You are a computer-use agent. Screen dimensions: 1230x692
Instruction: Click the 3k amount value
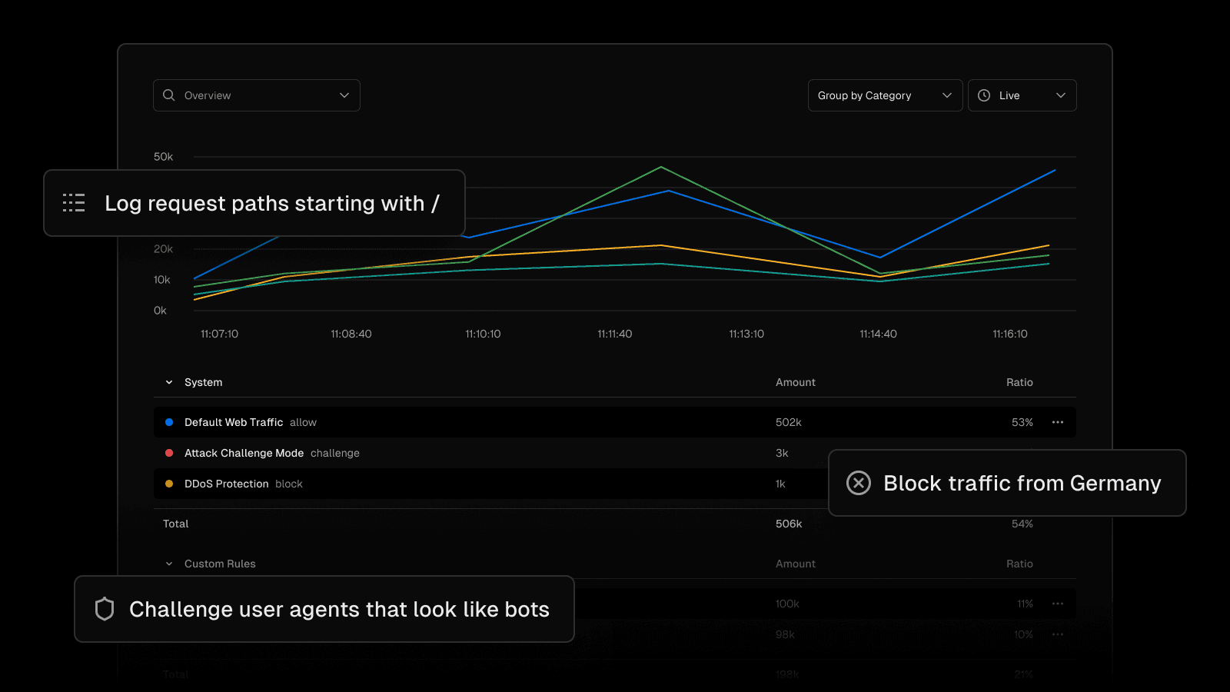point(782,453)
